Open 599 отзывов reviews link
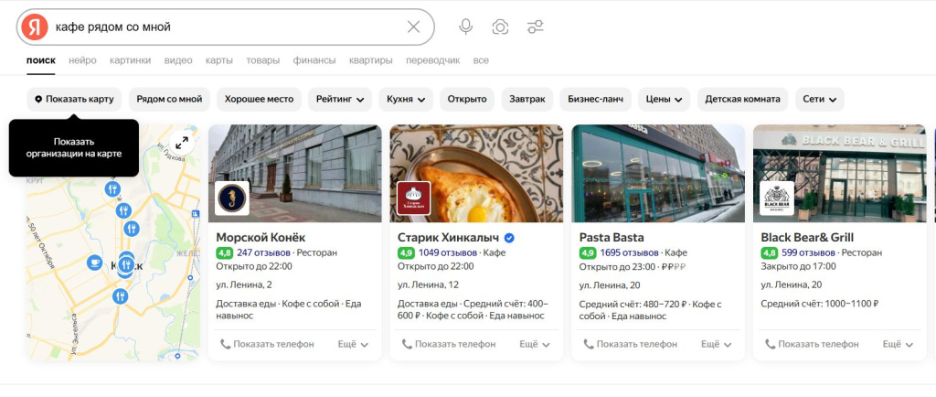This screenshot has width=936, height=397. [x=808, y=252]
